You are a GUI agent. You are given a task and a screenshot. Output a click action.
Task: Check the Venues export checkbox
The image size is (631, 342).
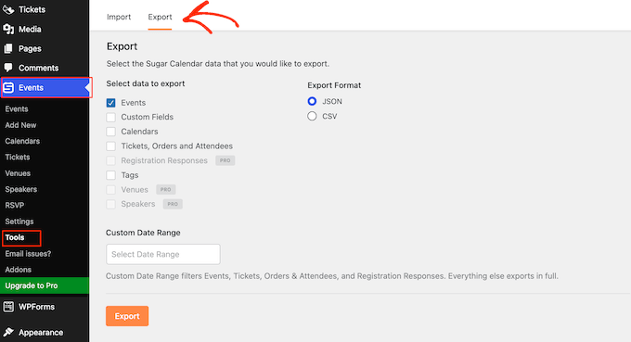110,190
